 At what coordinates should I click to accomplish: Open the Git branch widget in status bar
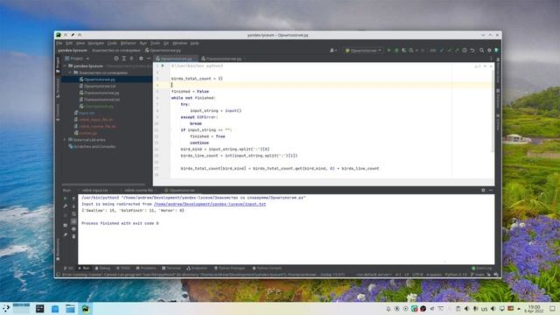click(477, 275)
